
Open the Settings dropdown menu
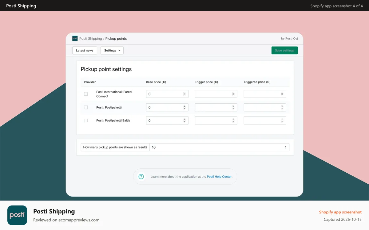point(112,50)
